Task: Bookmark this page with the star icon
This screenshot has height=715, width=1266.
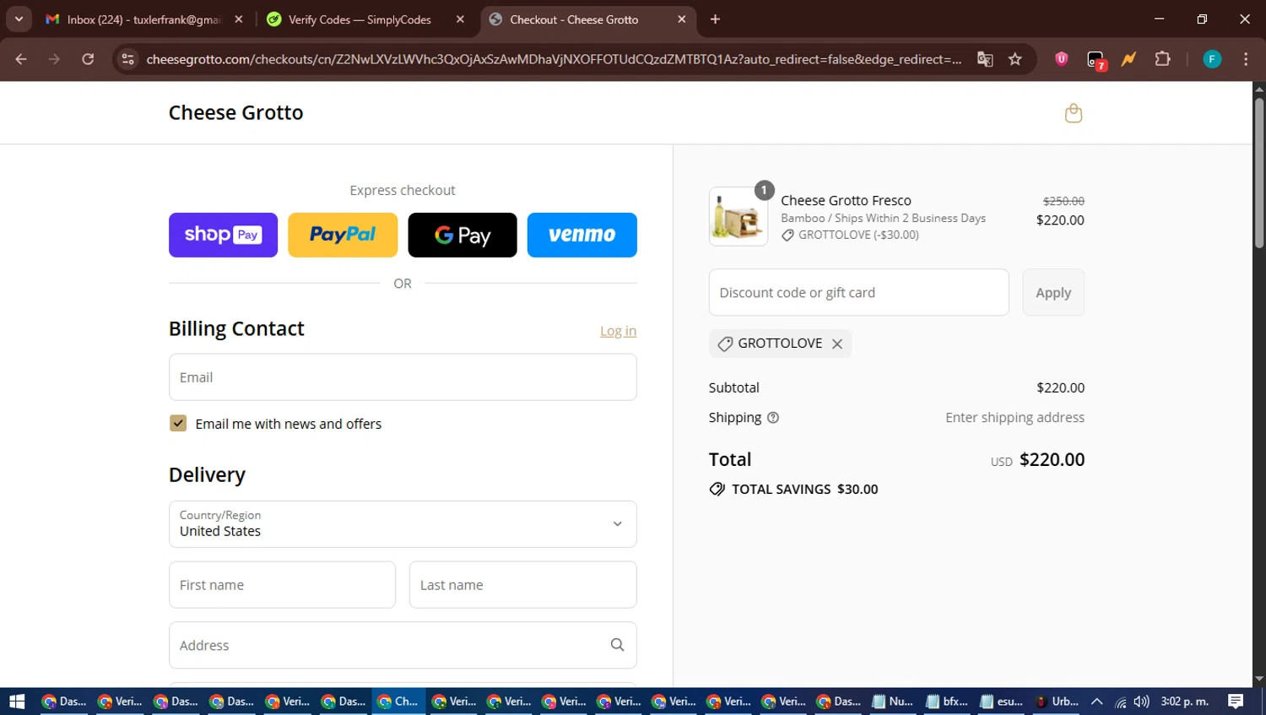Action: [1014, 59]
